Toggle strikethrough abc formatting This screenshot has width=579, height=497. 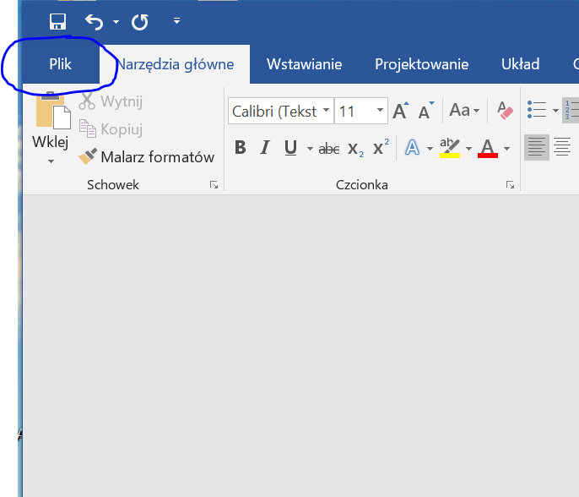click(x=328, y=149)
